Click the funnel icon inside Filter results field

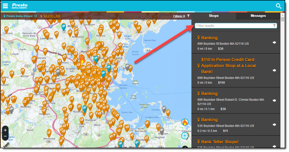[x=274, y=26]
